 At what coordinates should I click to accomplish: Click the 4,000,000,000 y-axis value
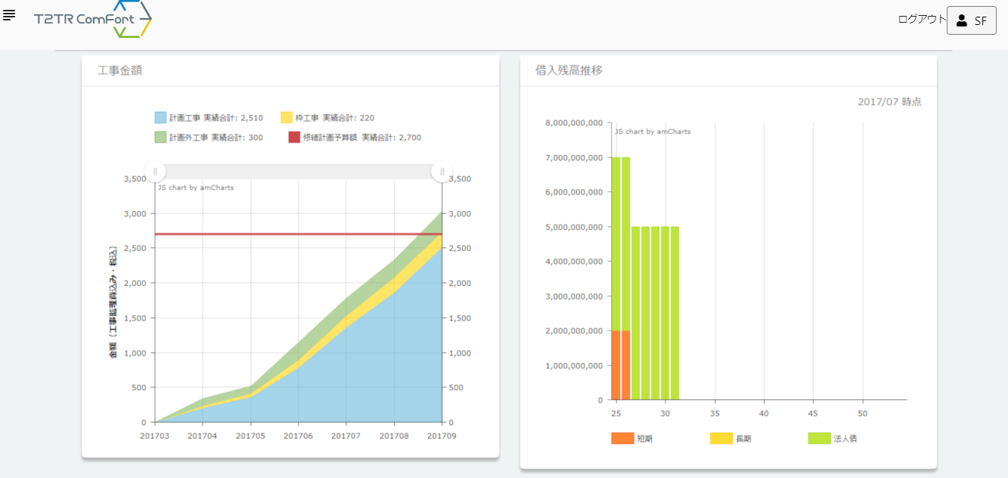(574, 262)
